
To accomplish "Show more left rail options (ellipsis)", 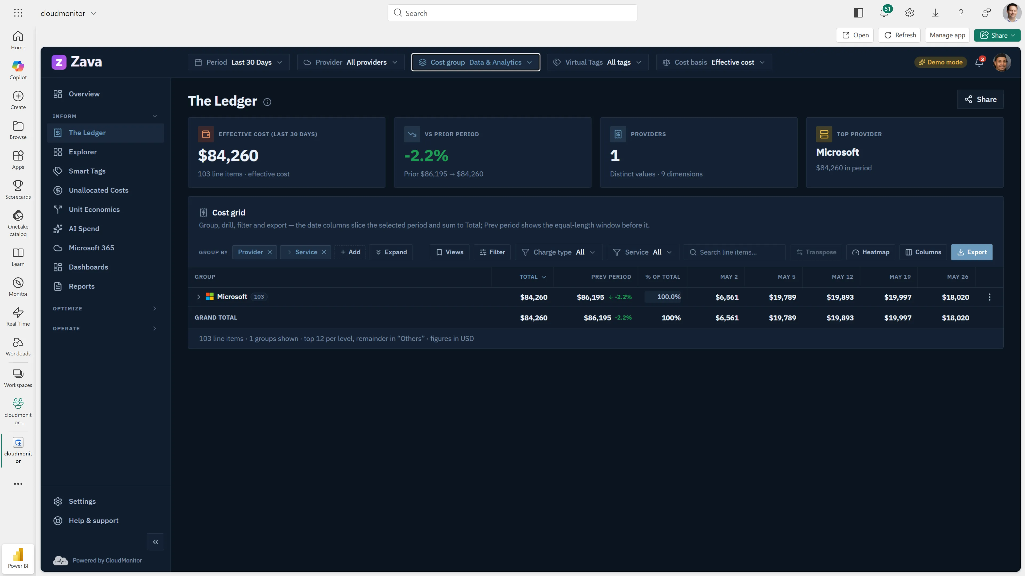I will point(18,484).
